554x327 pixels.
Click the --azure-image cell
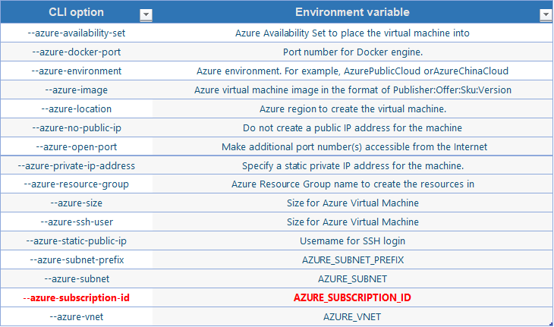(x=77, y=90)
